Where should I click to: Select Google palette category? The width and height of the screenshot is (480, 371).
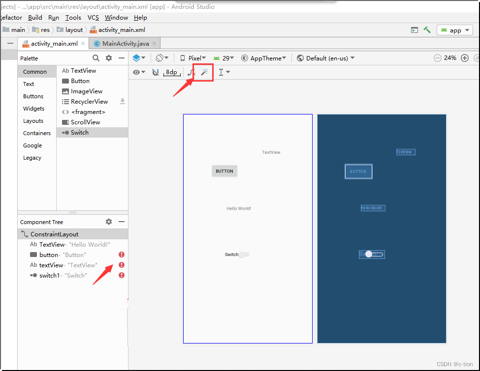(37, 145)
